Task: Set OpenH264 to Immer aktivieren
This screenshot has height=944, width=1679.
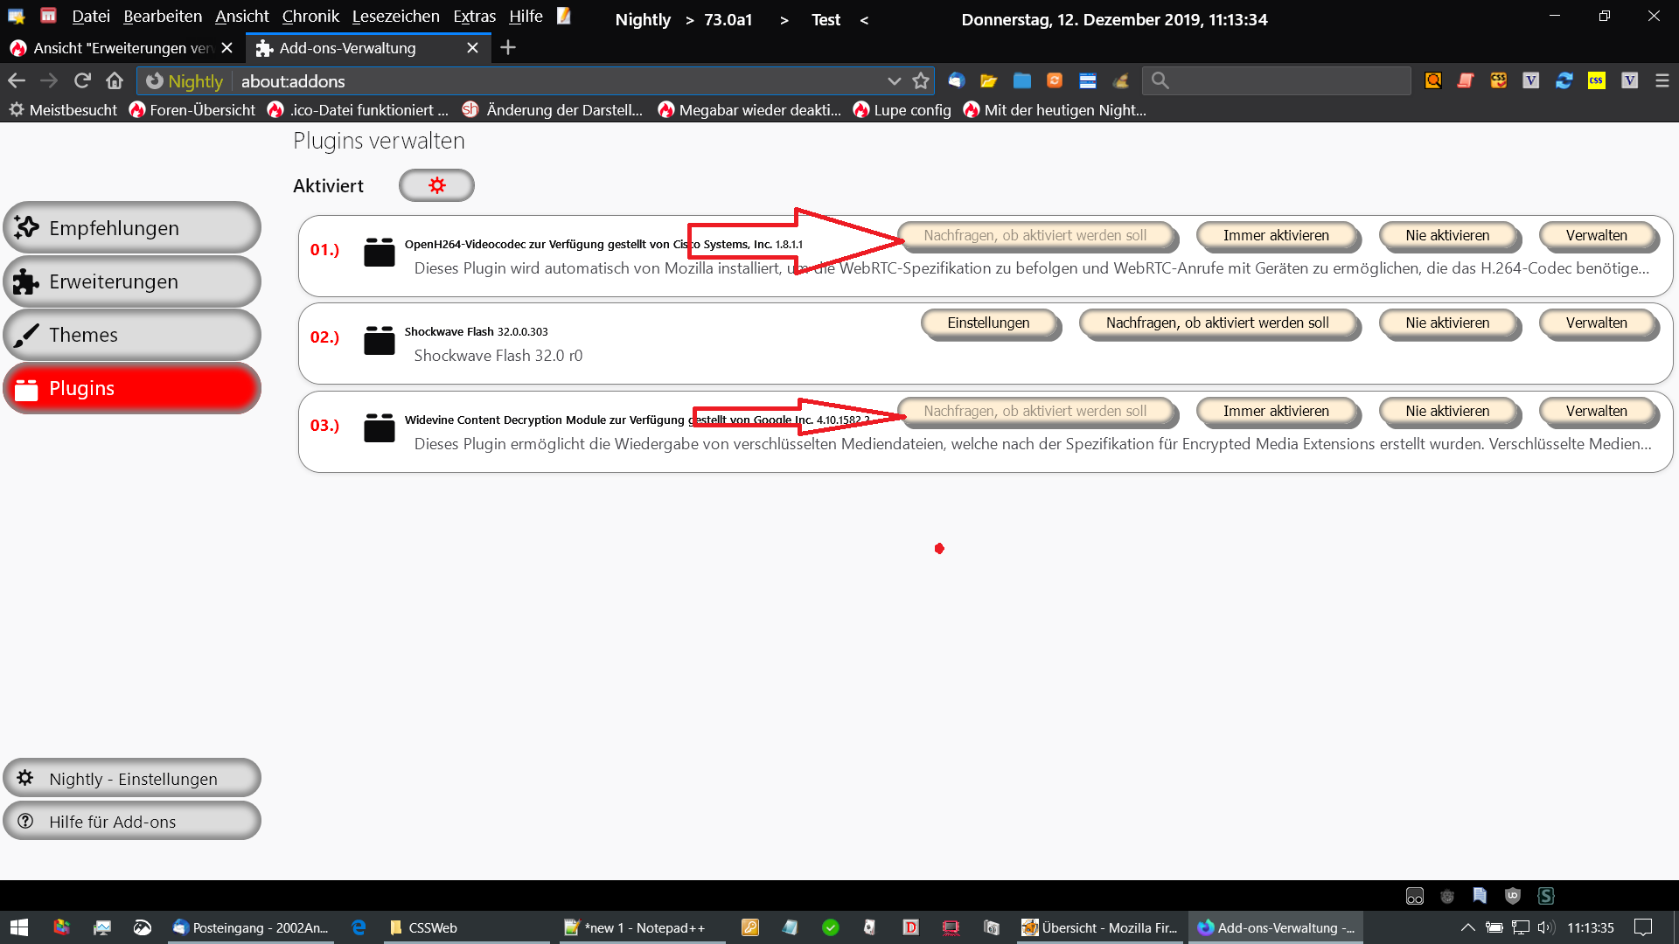Action: click(1276, 235)
